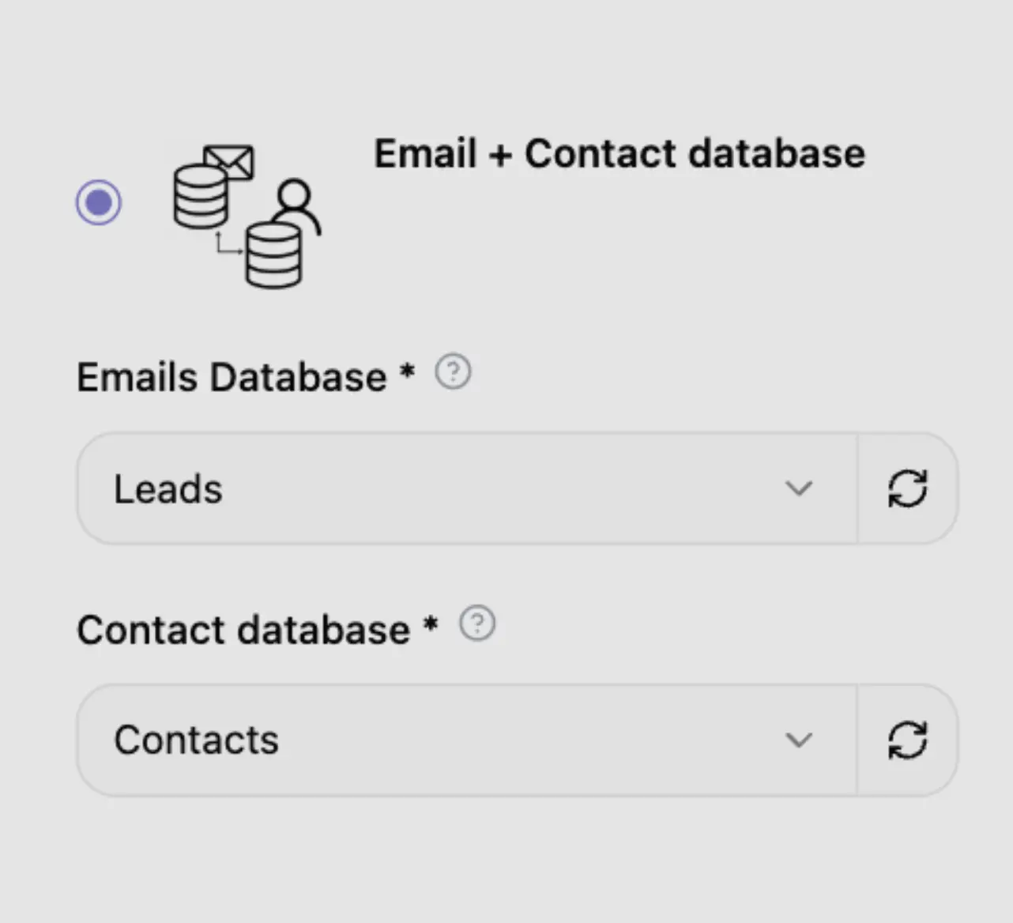Click the upper database cylinder icon

click(x=199, y=197)
